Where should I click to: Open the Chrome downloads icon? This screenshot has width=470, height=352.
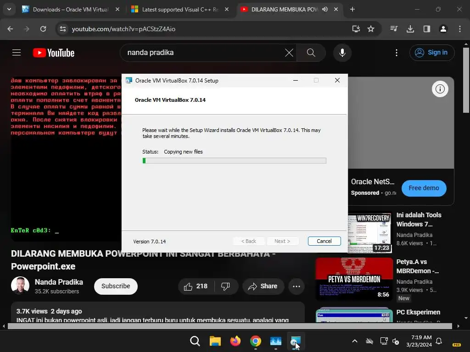(410, 29)
